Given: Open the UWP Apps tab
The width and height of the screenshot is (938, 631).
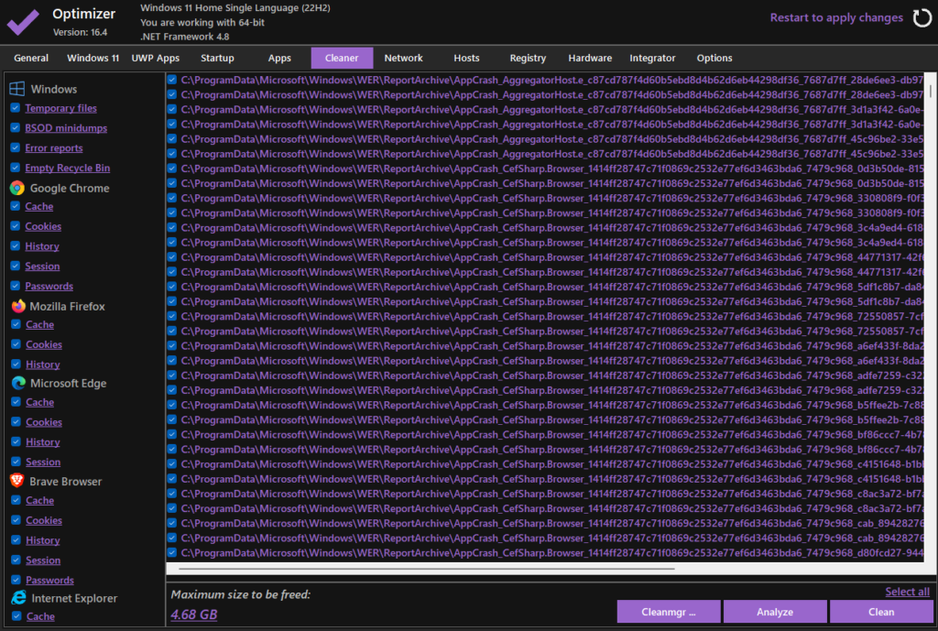Looking at the screenshot, I should tap(155, 59).
